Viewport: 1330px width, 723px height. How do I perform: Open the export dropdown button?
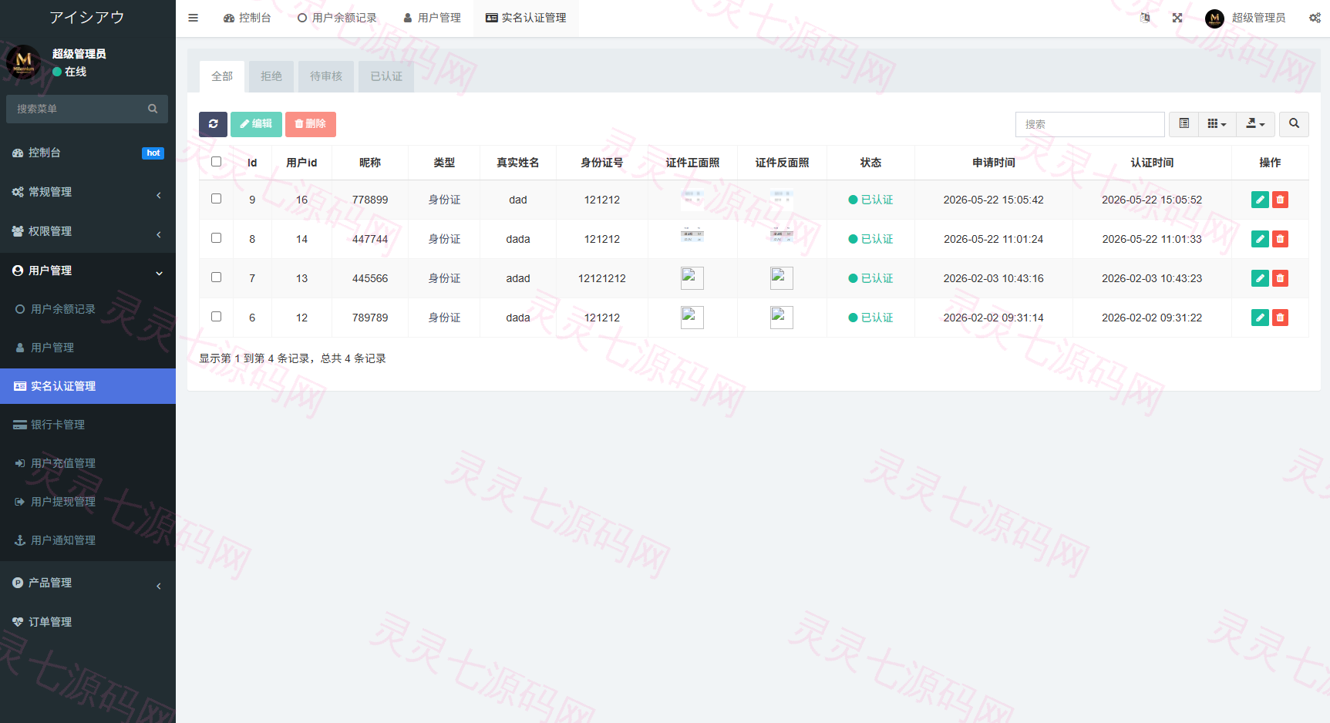[1255, 124]
